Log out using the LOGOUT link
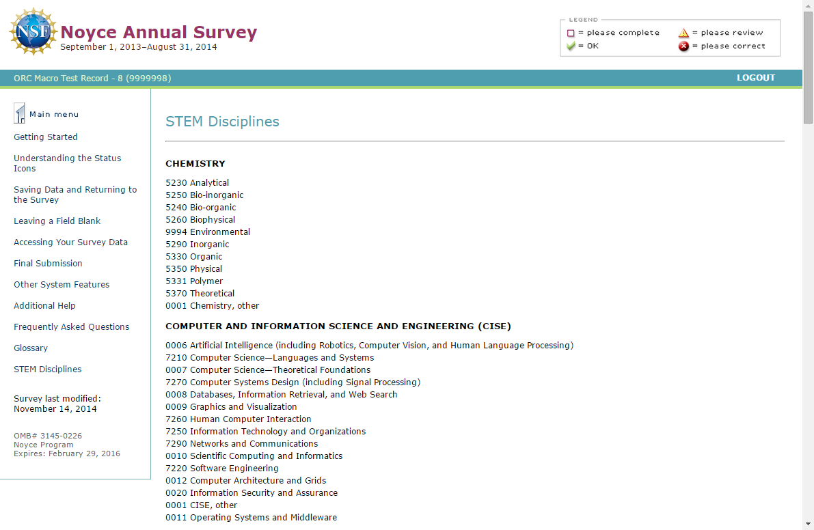The image size is (814, 530). pyautogui.click(x=755, y=78)
